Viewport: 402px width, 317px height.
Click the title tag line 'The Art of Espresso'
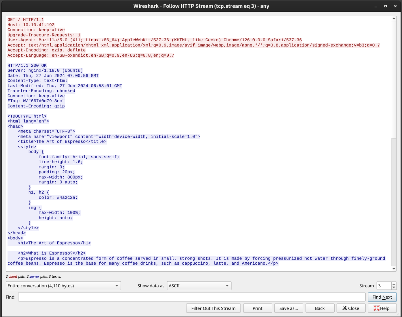62,142
